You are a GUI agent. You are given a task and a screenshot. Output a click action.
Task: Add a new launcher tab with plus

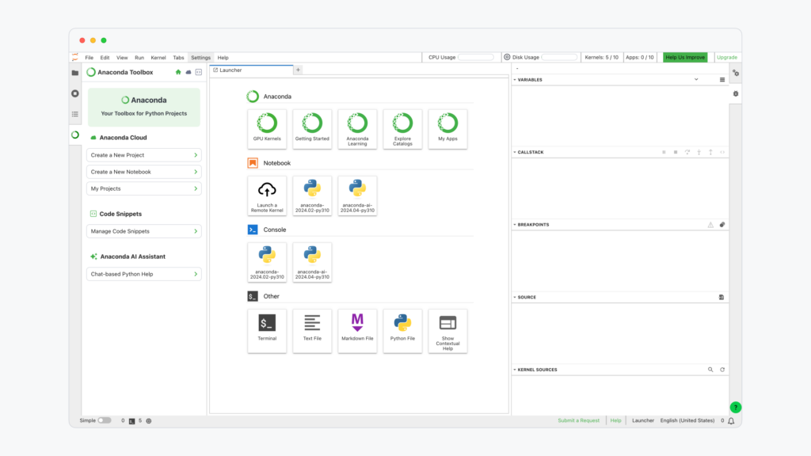(x=298, y=70)
